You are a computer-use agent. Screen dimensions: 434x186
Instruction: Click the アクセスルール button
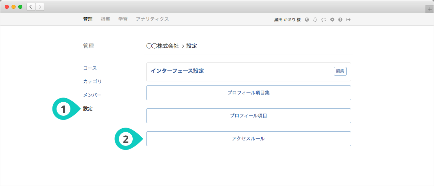click(x=248, y=139)
